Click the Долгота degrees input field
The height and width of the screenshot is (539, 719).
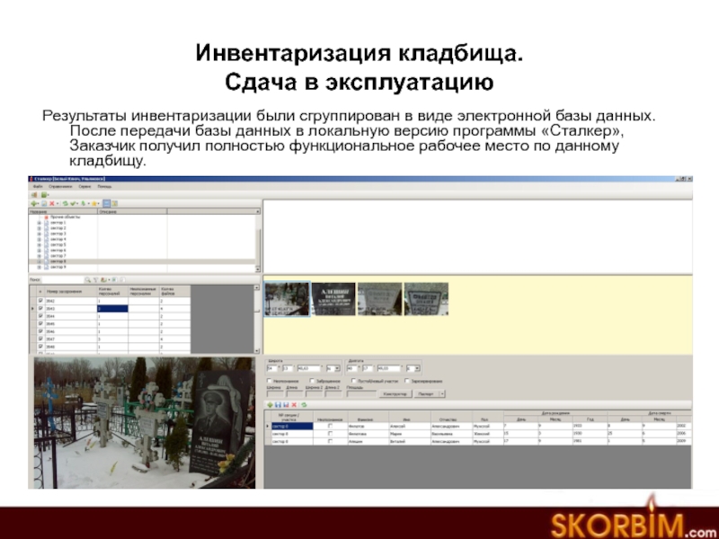(x=352, y=368)
